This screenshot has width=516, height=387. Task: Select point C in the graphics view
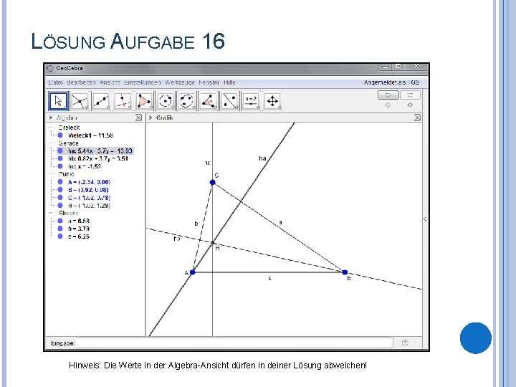[x=213, y=182]
